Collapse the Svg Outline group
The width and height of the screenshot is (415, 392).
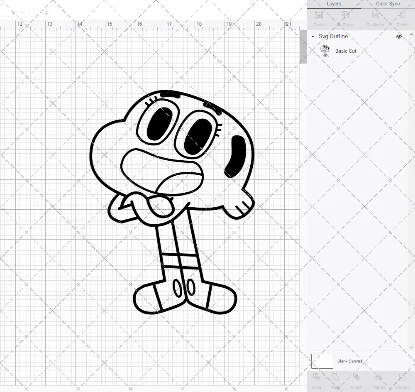[312, 37]
